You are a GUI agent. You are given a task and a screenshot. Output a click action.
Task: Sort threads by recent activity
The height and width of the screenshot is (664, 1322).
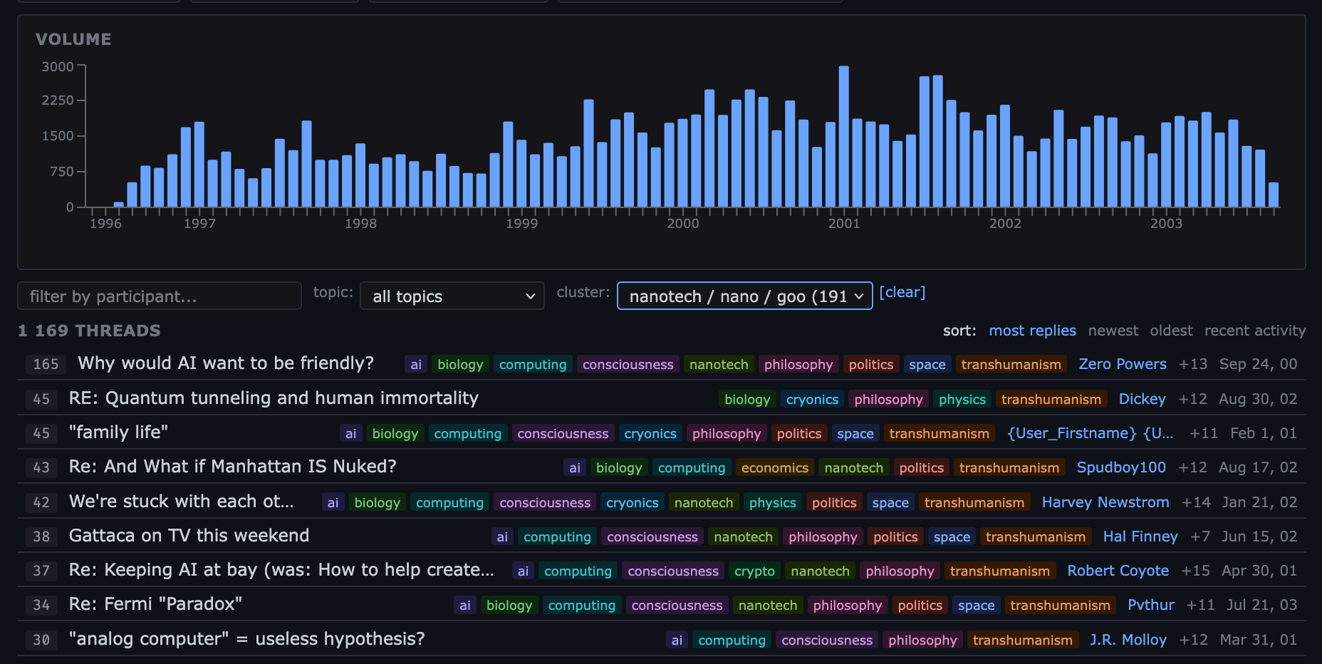(1254, 331)
